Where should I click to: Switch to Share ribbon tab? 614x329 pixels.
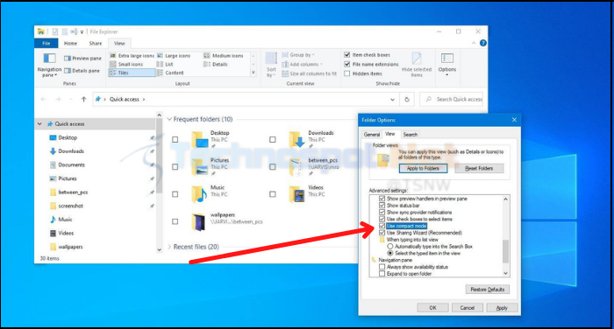tap(95, 44)
